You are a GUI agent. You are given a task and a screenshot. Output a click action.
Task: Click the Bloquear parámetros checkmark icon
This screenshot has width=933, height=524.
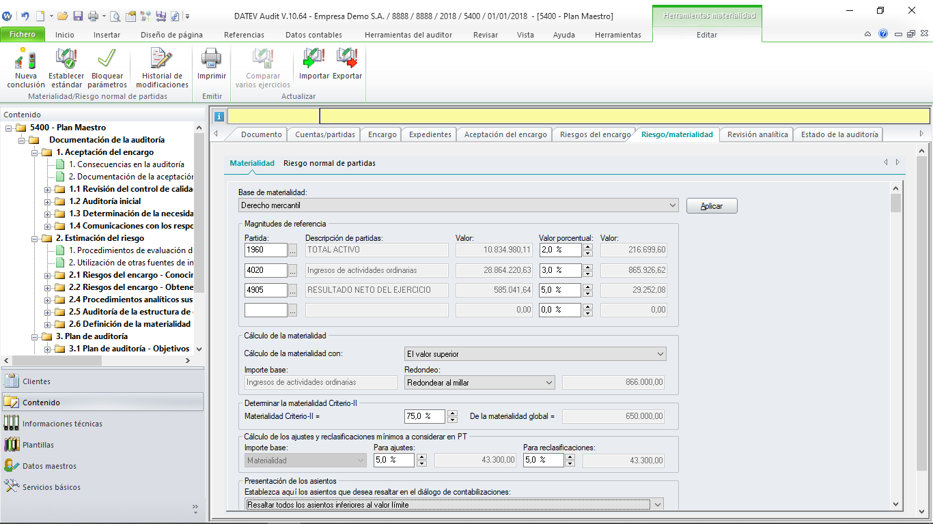(x=107, y=59)
